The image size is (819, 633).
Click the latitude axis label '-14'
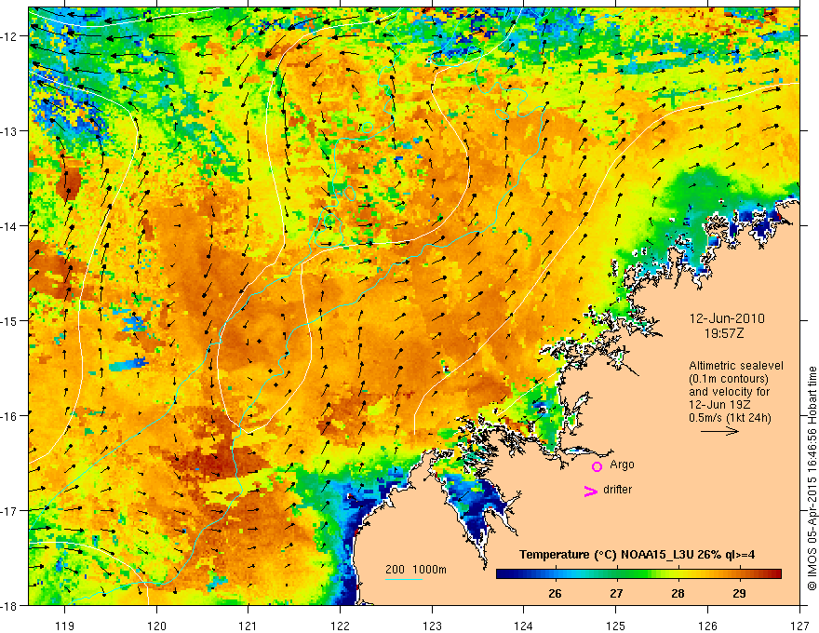11,226
